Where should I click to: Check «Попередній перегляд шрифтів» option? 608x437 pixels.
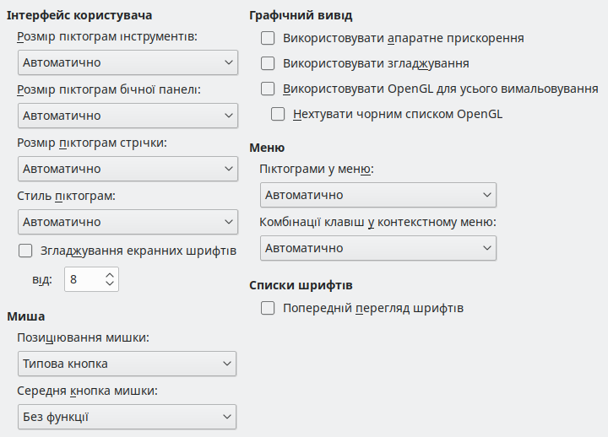point(269,309)
